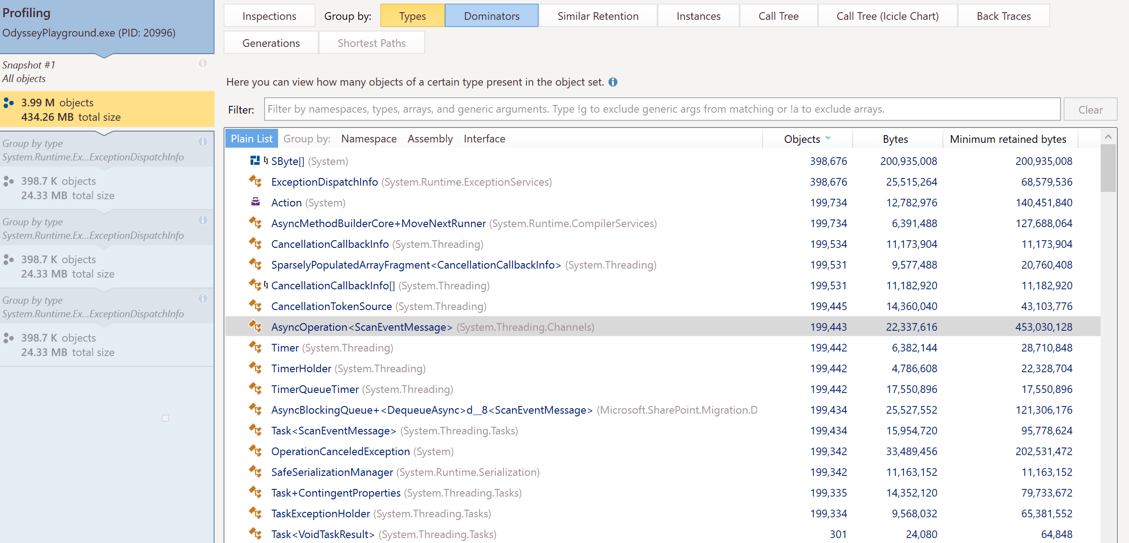Click the ExceptionDispatchInfo class icon
The image size is (1129, 543).
point(256,182)
